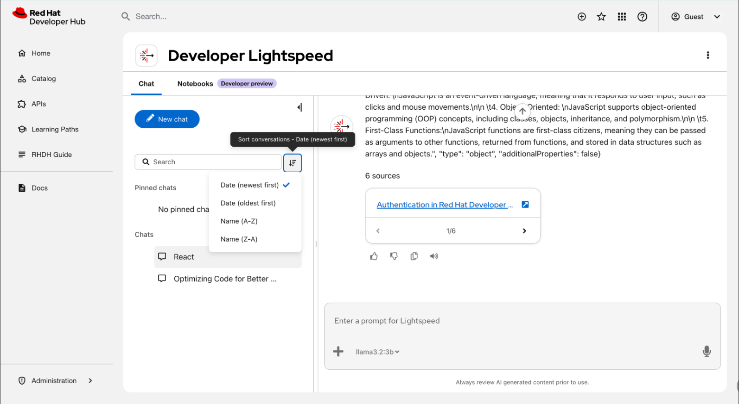The width and height of the screenshot is (739, 404).
Task: Click the Chats section heading
Action: pos(144,235)
